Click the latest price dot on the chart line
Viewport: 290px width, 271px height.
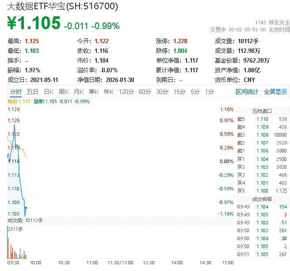(26, 208)
